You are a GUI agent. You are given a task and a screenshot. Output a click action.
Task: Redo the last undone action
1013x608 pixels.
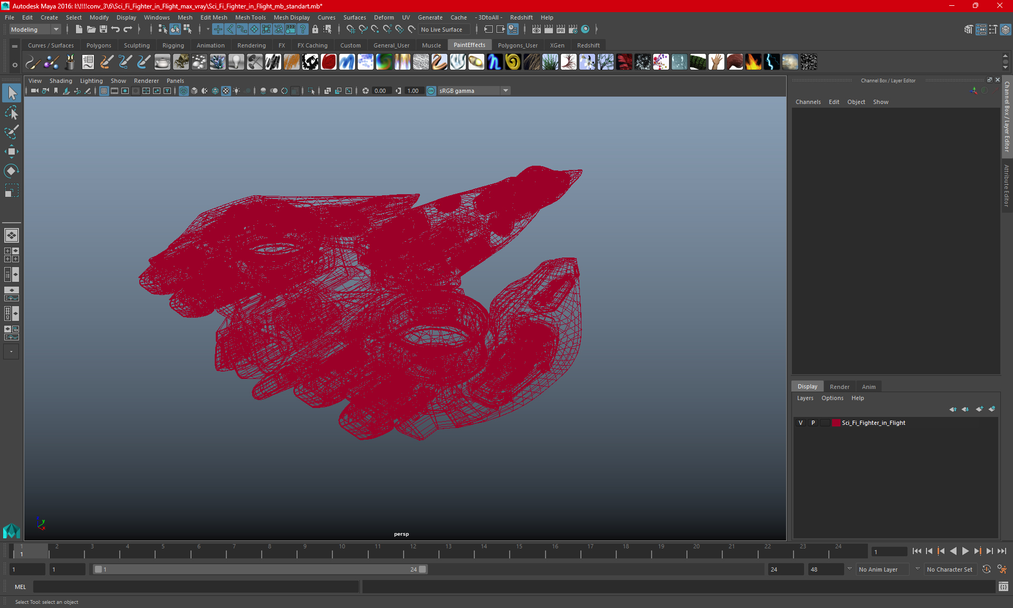tap(128, 30)
